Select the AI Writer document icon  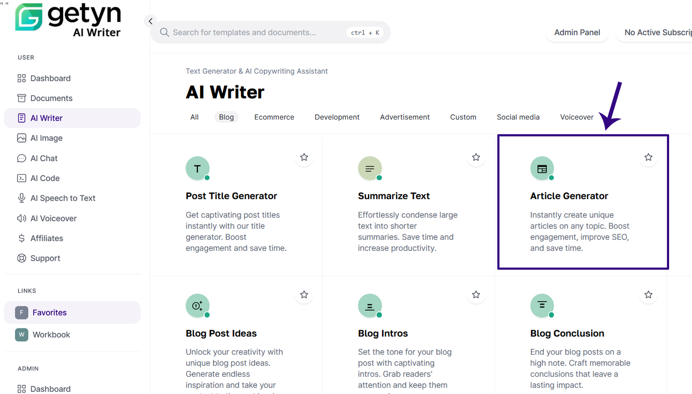[x=22, y=118]
